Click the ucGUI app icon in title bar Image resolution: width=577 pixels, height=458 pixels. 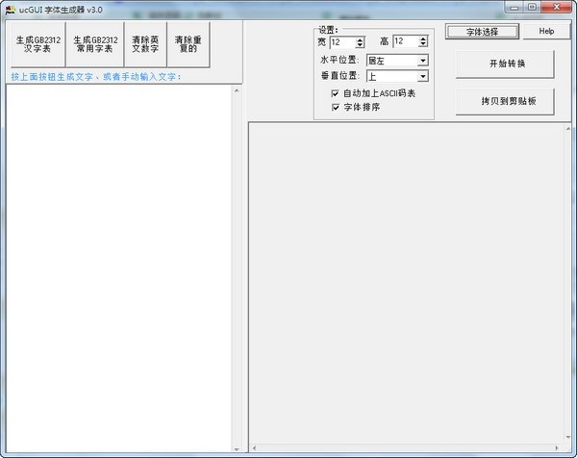(x=10, y=10)
